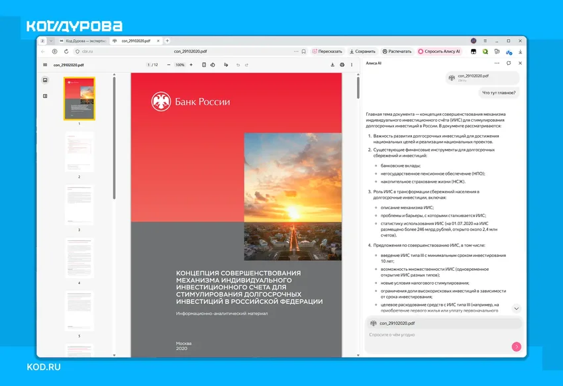Image resolution: width=563 pixels, height=386 pixels.
Task: Click the 100% zoom level field
Action: (x=180, y=65)
